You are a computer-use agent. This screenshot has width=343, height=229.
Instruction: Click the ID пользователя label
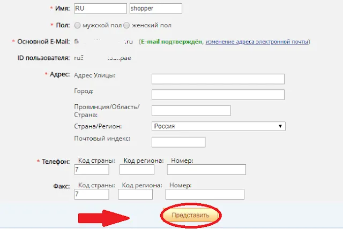43,58
